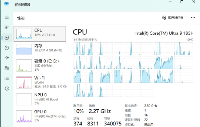The height and width of the screenshot is (127, 200).
Task: Open the App history page icon
Action: pos(7,48)
